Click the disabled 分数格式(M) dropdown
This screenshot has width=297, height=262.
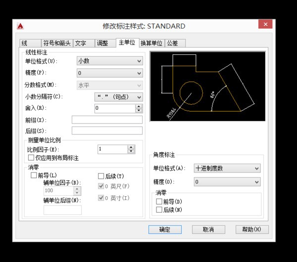point(110,86)
